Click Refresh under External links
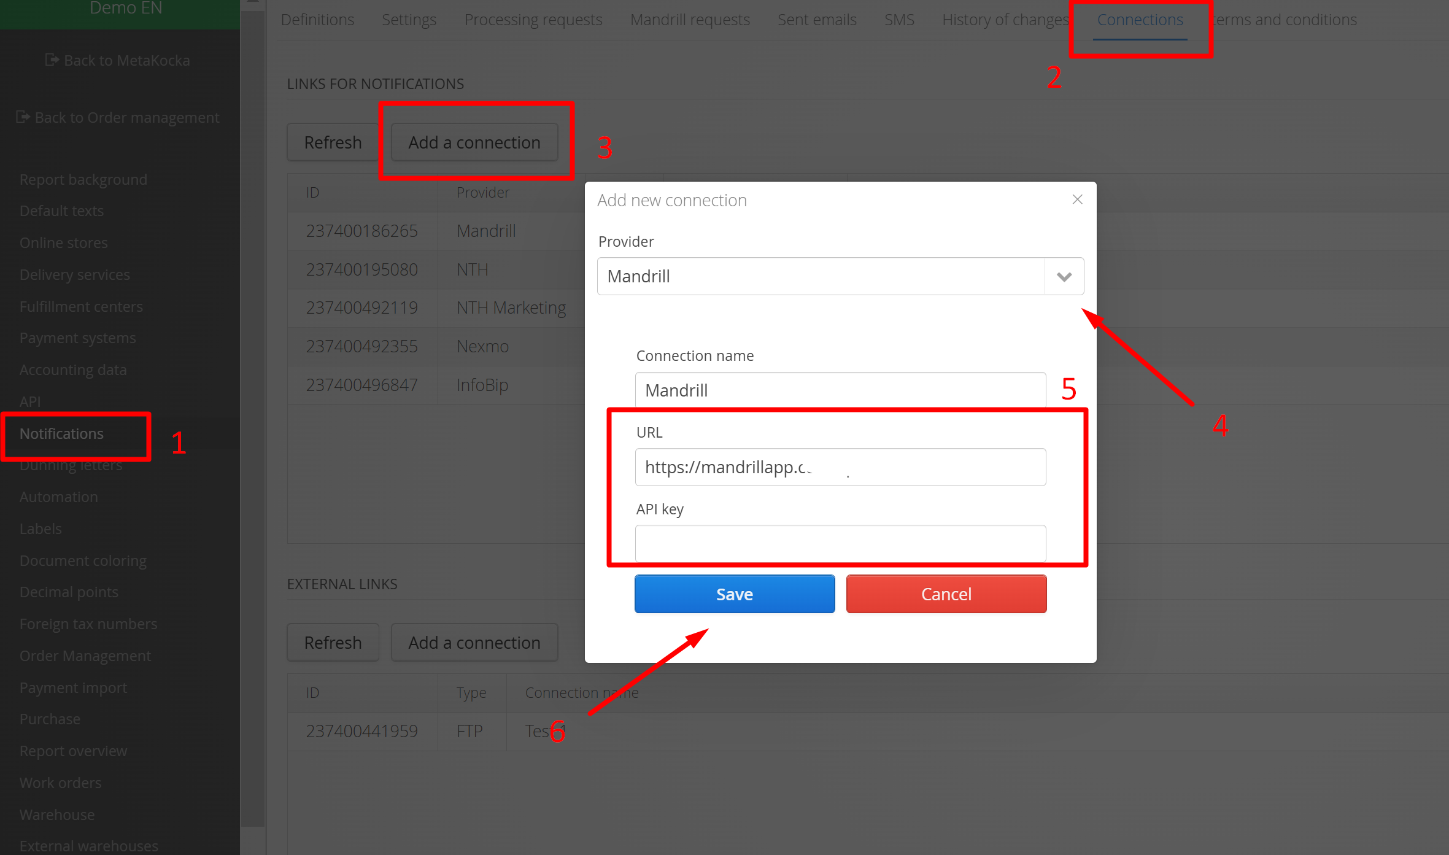Image resolution: width=1449 pixels, height=855 pixels. [x=333, y=643]
